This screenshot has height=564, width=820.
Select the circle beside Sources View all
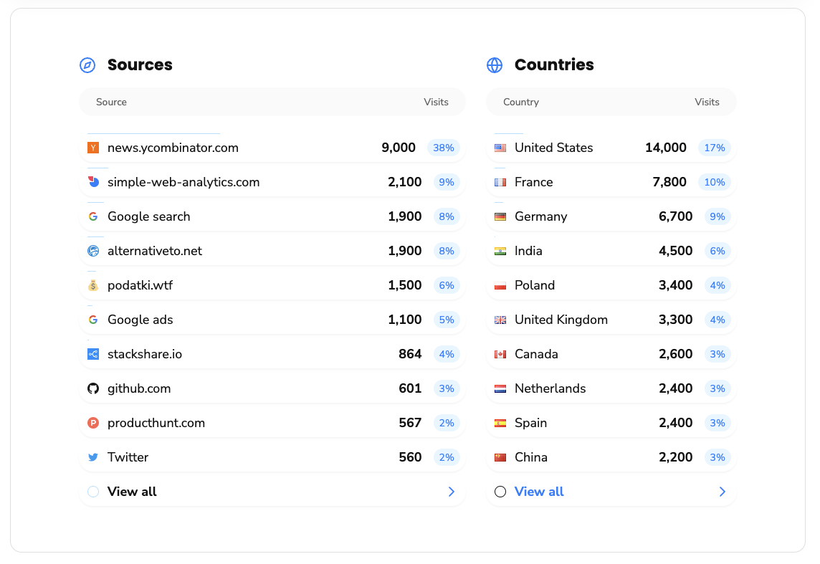pos(93,492)
